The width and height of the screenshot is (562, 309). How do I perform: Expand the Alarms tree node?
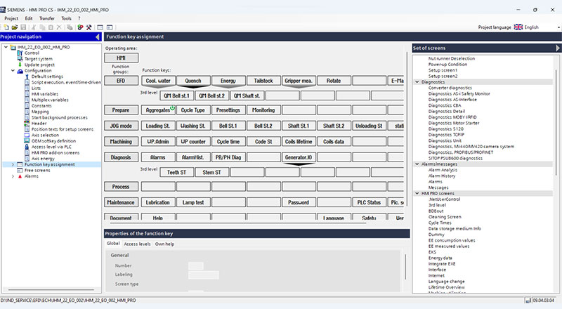pos(13,176)
